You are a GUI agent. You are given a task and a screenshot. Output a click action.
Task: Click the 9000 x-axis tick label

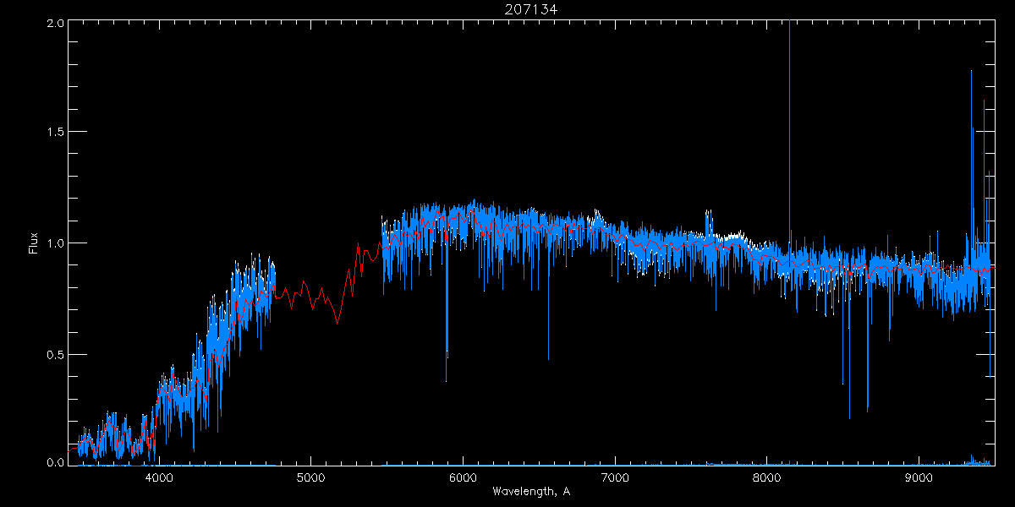pos(918,477)
